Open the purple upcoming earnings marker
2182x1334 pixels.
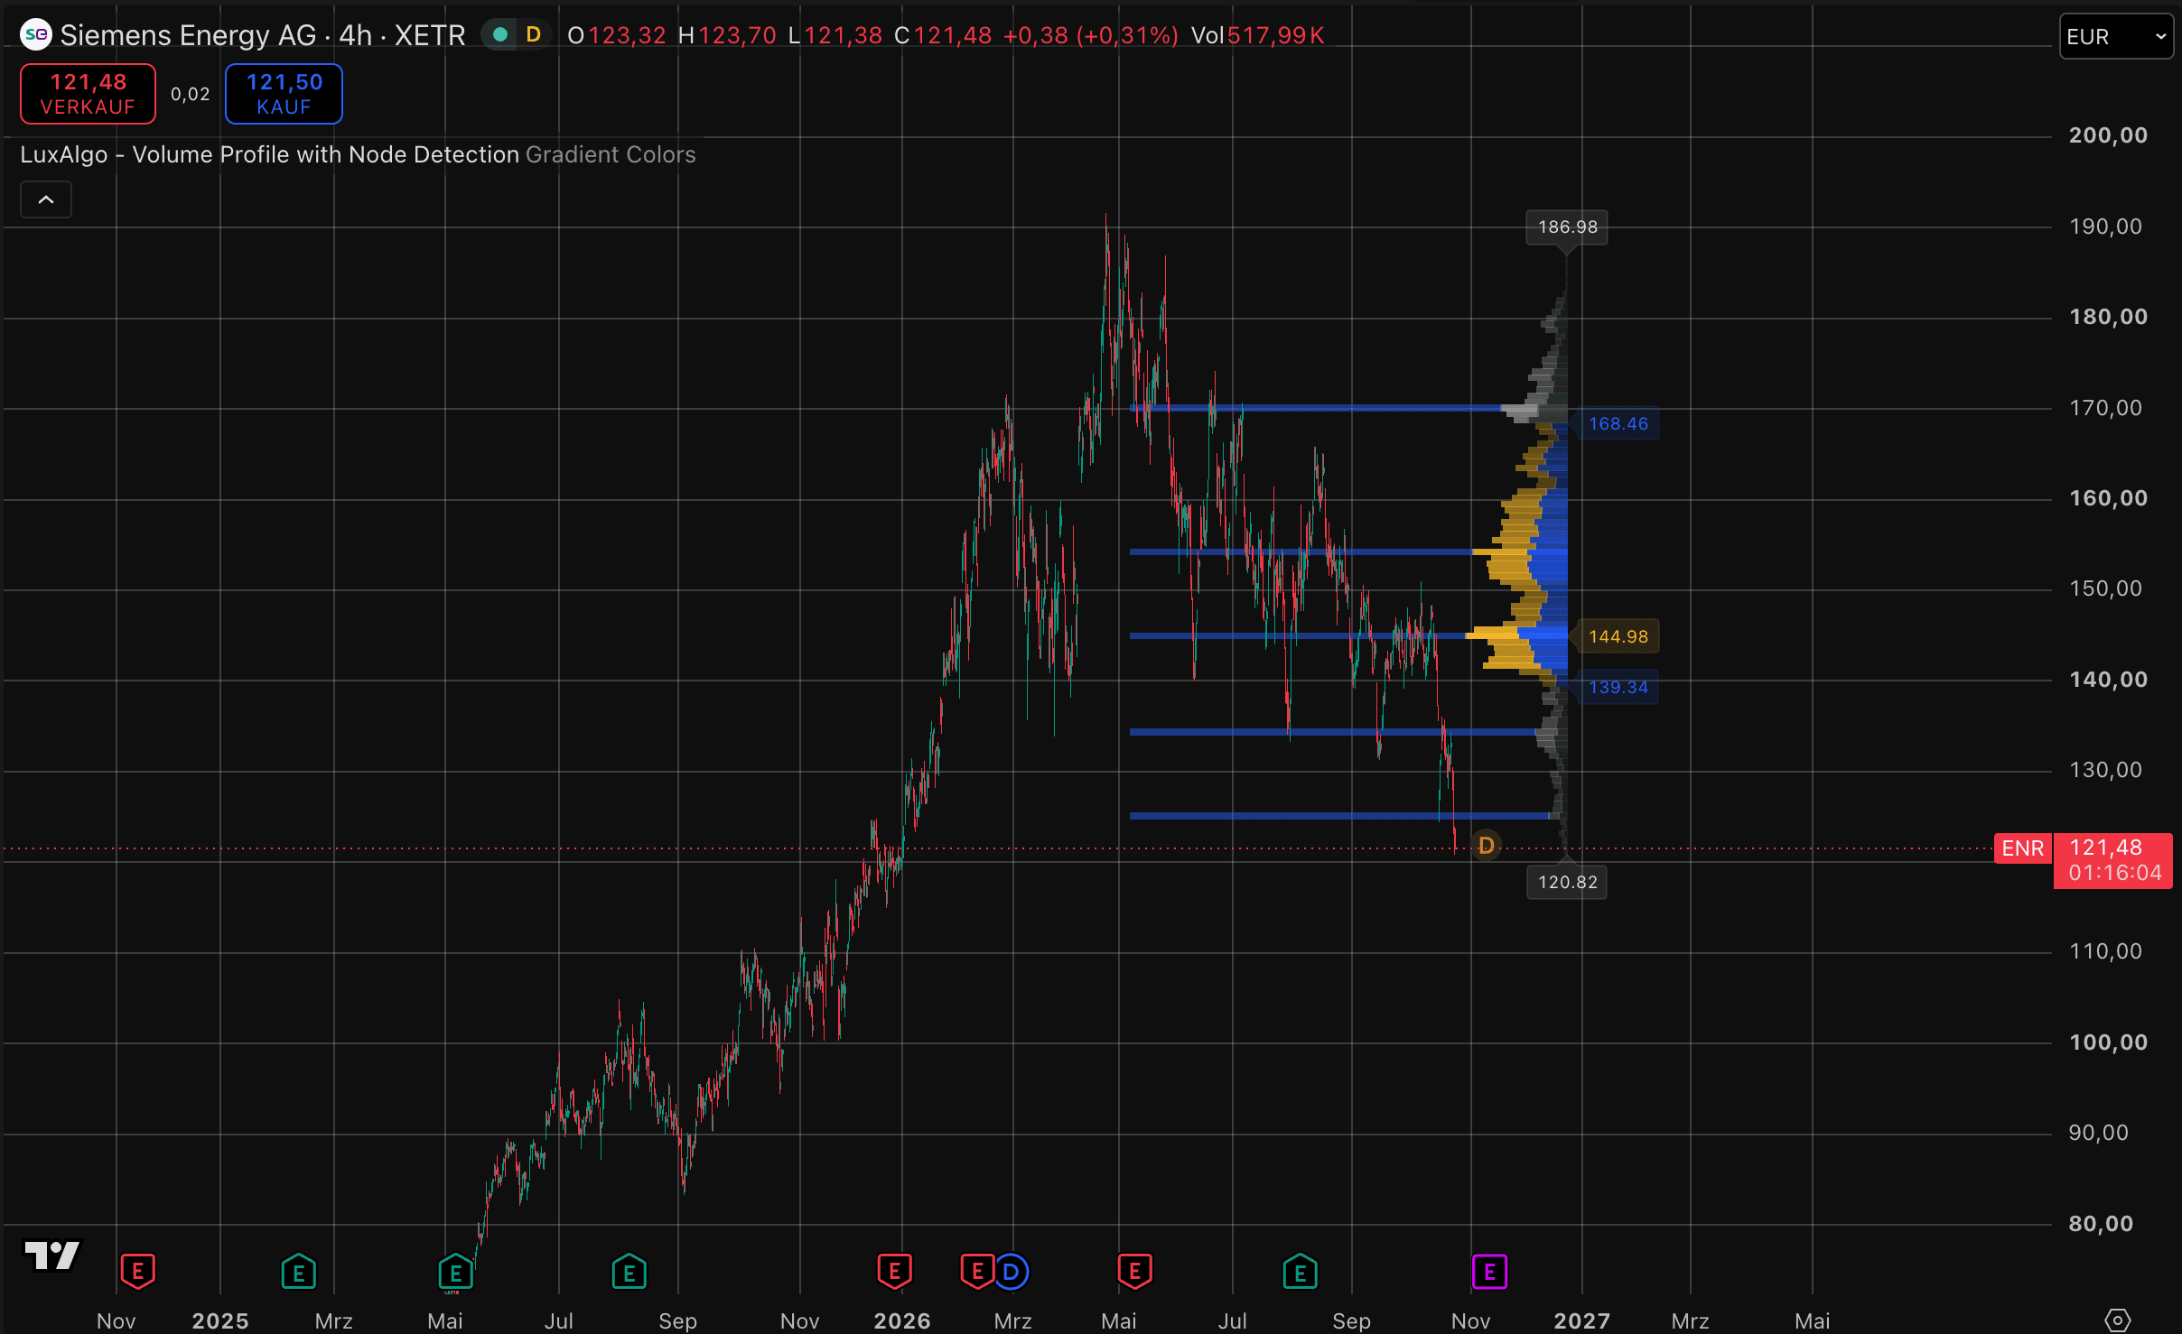tap(1489, 1273)
